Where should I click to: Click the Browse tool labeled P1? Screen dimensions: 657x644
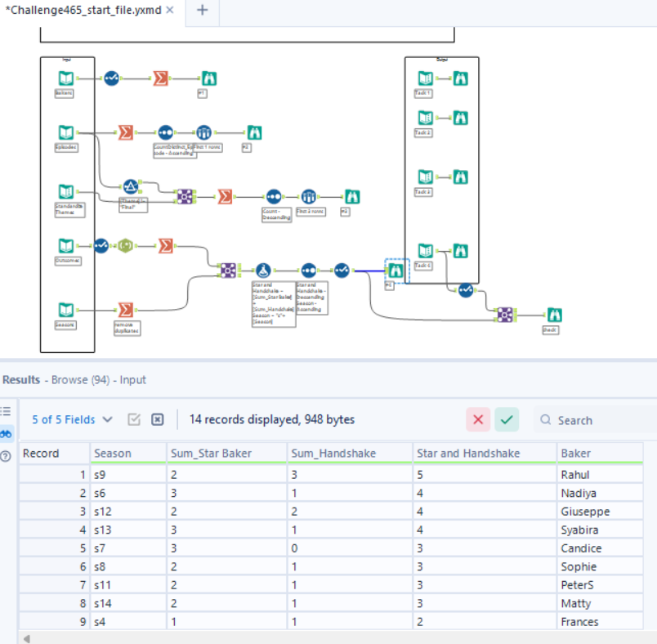(211, 76)
